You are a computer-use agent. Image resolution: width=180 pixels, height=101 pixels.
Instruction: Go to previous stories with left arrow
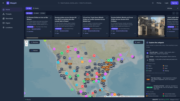pos(174,13)
